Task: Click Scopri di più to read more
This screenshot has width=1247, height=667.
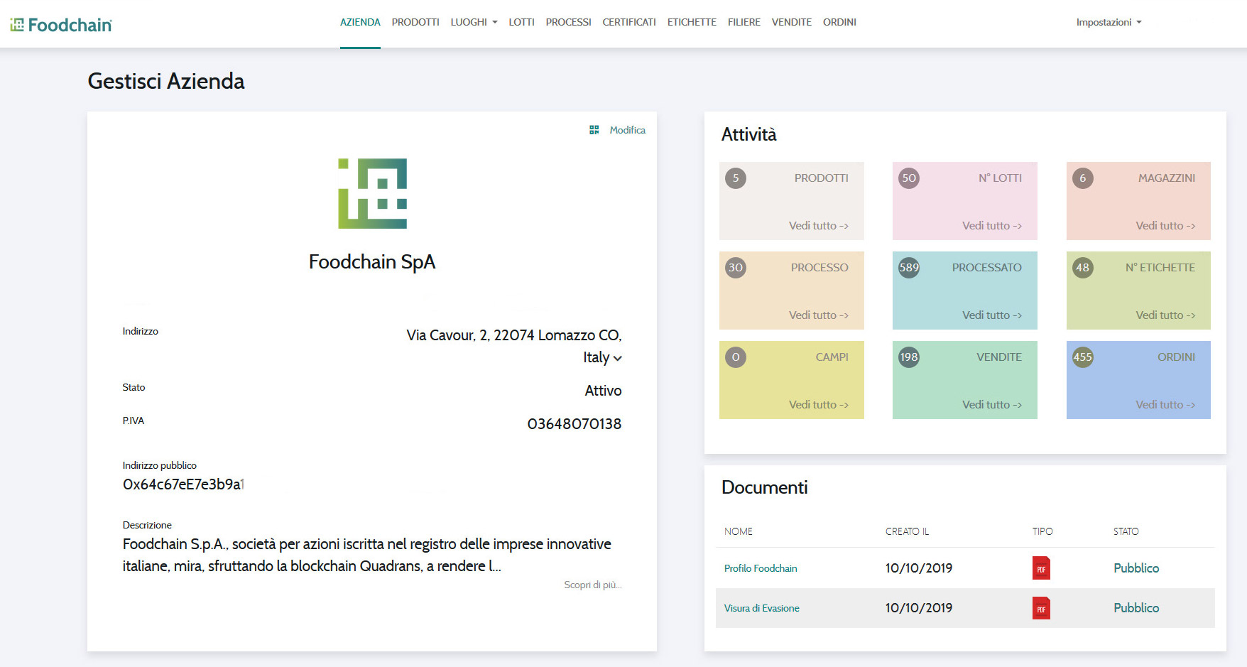Action: point(592,585)
